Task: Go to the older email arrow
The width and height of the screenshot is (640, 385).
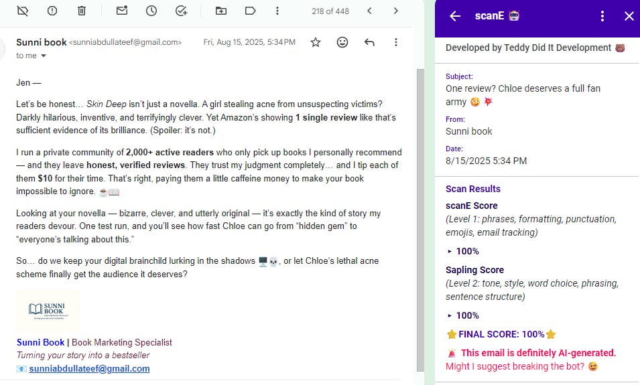Action: [395, 11]
